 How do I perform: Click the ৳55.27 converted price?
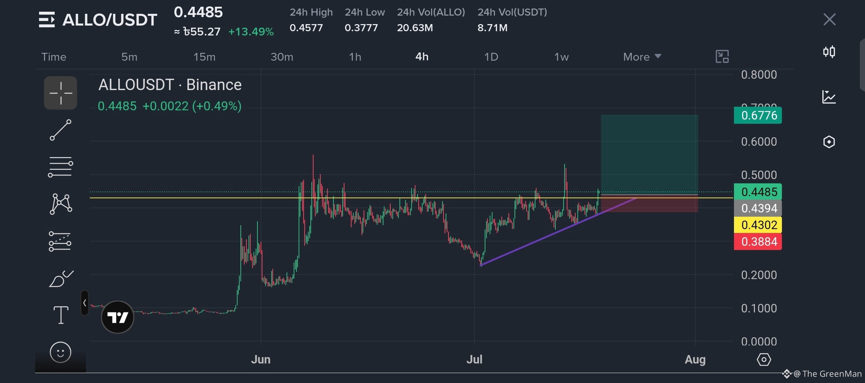202,32
